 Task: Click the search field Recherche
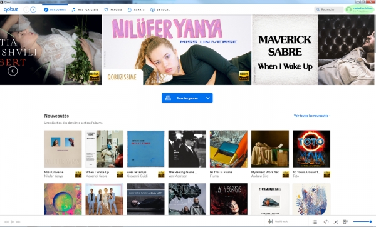pyautogui.click(x=329, y=9)
